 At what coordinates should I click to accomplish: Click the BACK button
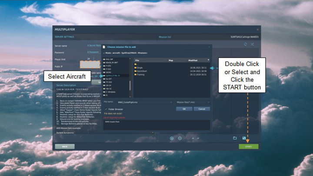coord(65,146)
